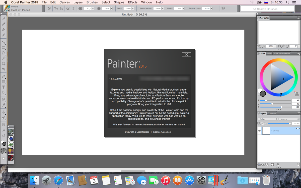Open the Weave selector with plaid thumbnail
This screenshot has height=188, width=301.
(x=11, y=151)
